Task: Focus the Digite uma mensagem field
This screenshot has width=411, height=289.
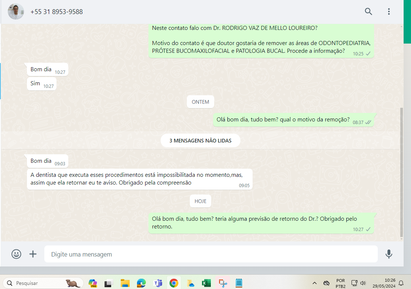Action: 211,254
